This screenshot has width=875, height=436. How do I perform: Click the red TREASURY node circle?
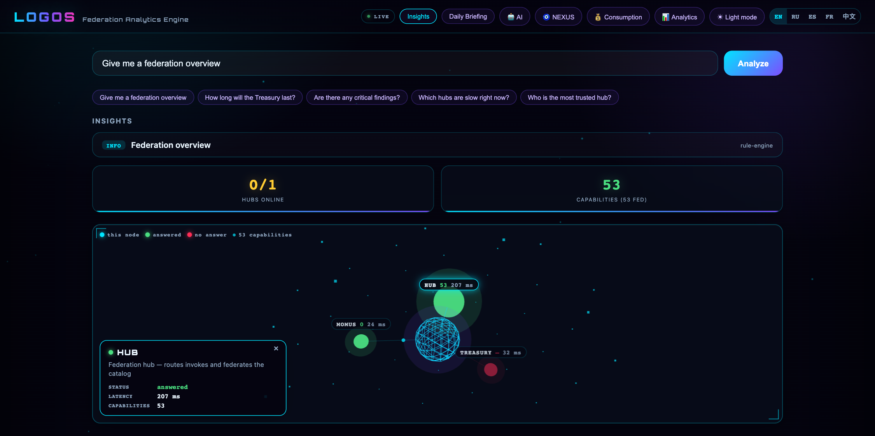pyautogui.click(x=491, y=370)
